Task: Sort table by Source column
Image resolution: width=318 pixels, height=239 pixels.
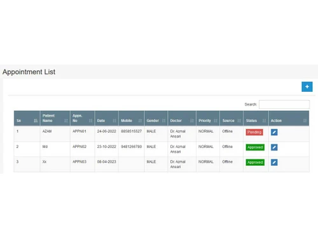Action: point(232,119)
